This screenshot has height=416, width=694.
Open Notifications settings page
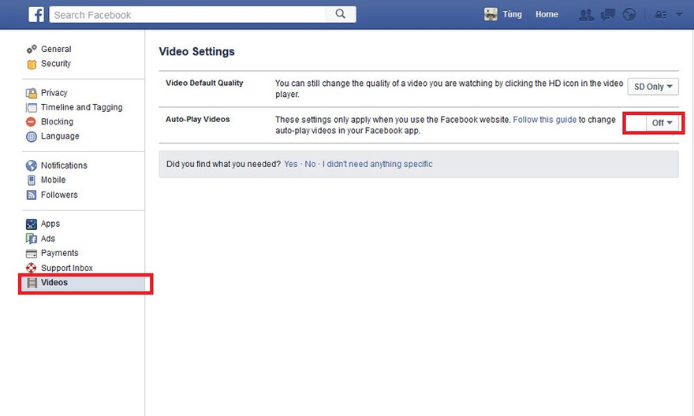(64, 165)
